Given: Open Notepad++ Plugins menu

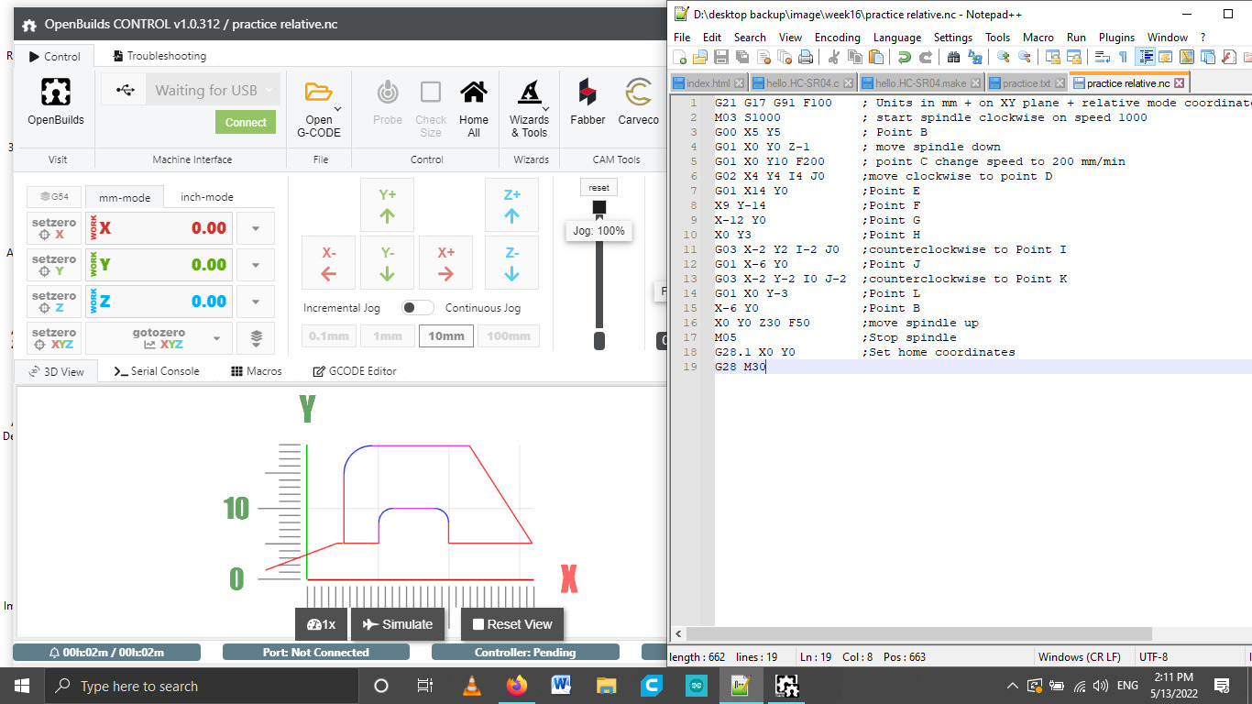Looking at the screenshot, I should [x=1116, y=38].
